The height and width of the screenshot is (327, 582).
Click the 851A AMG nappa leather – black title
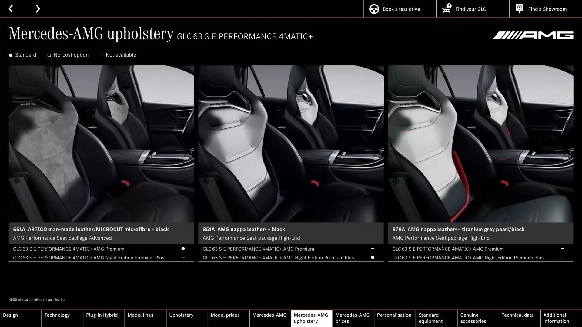pos(244,230)
